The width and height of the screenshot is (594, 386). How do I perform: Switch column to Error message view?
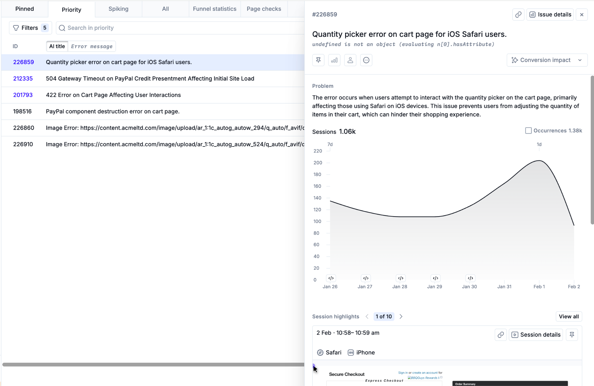pos(92,46)
